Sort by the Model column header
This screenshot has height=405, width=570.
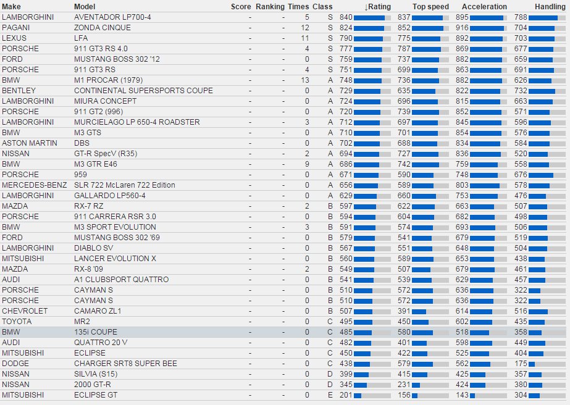85,7
